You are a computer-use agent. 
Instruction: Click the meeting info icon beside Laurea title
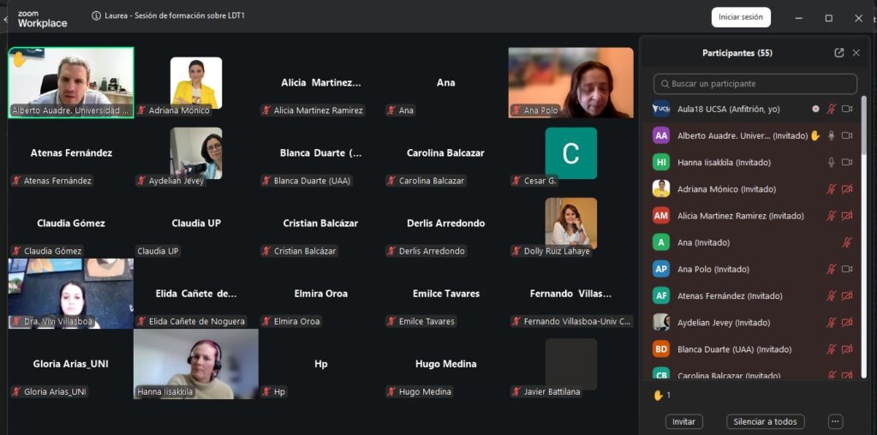[97, 15]
